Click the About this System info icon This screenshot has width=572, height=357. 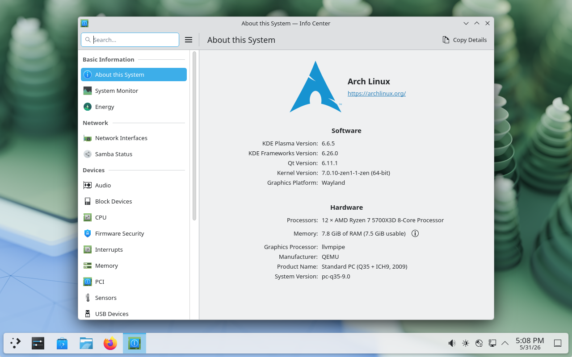point(88,75)
